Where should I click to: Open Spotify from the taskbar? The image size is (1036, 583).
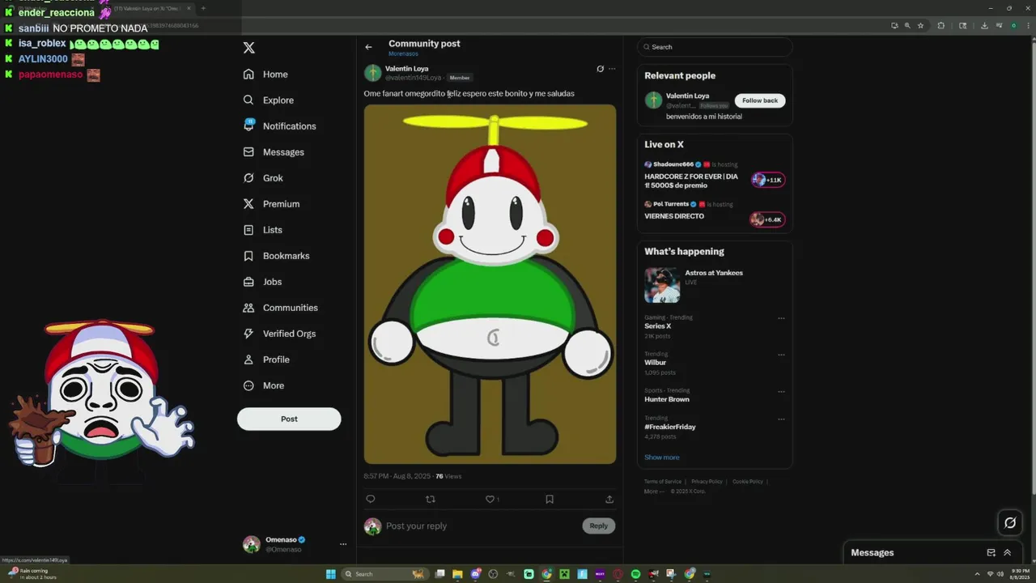coord(635,574)
